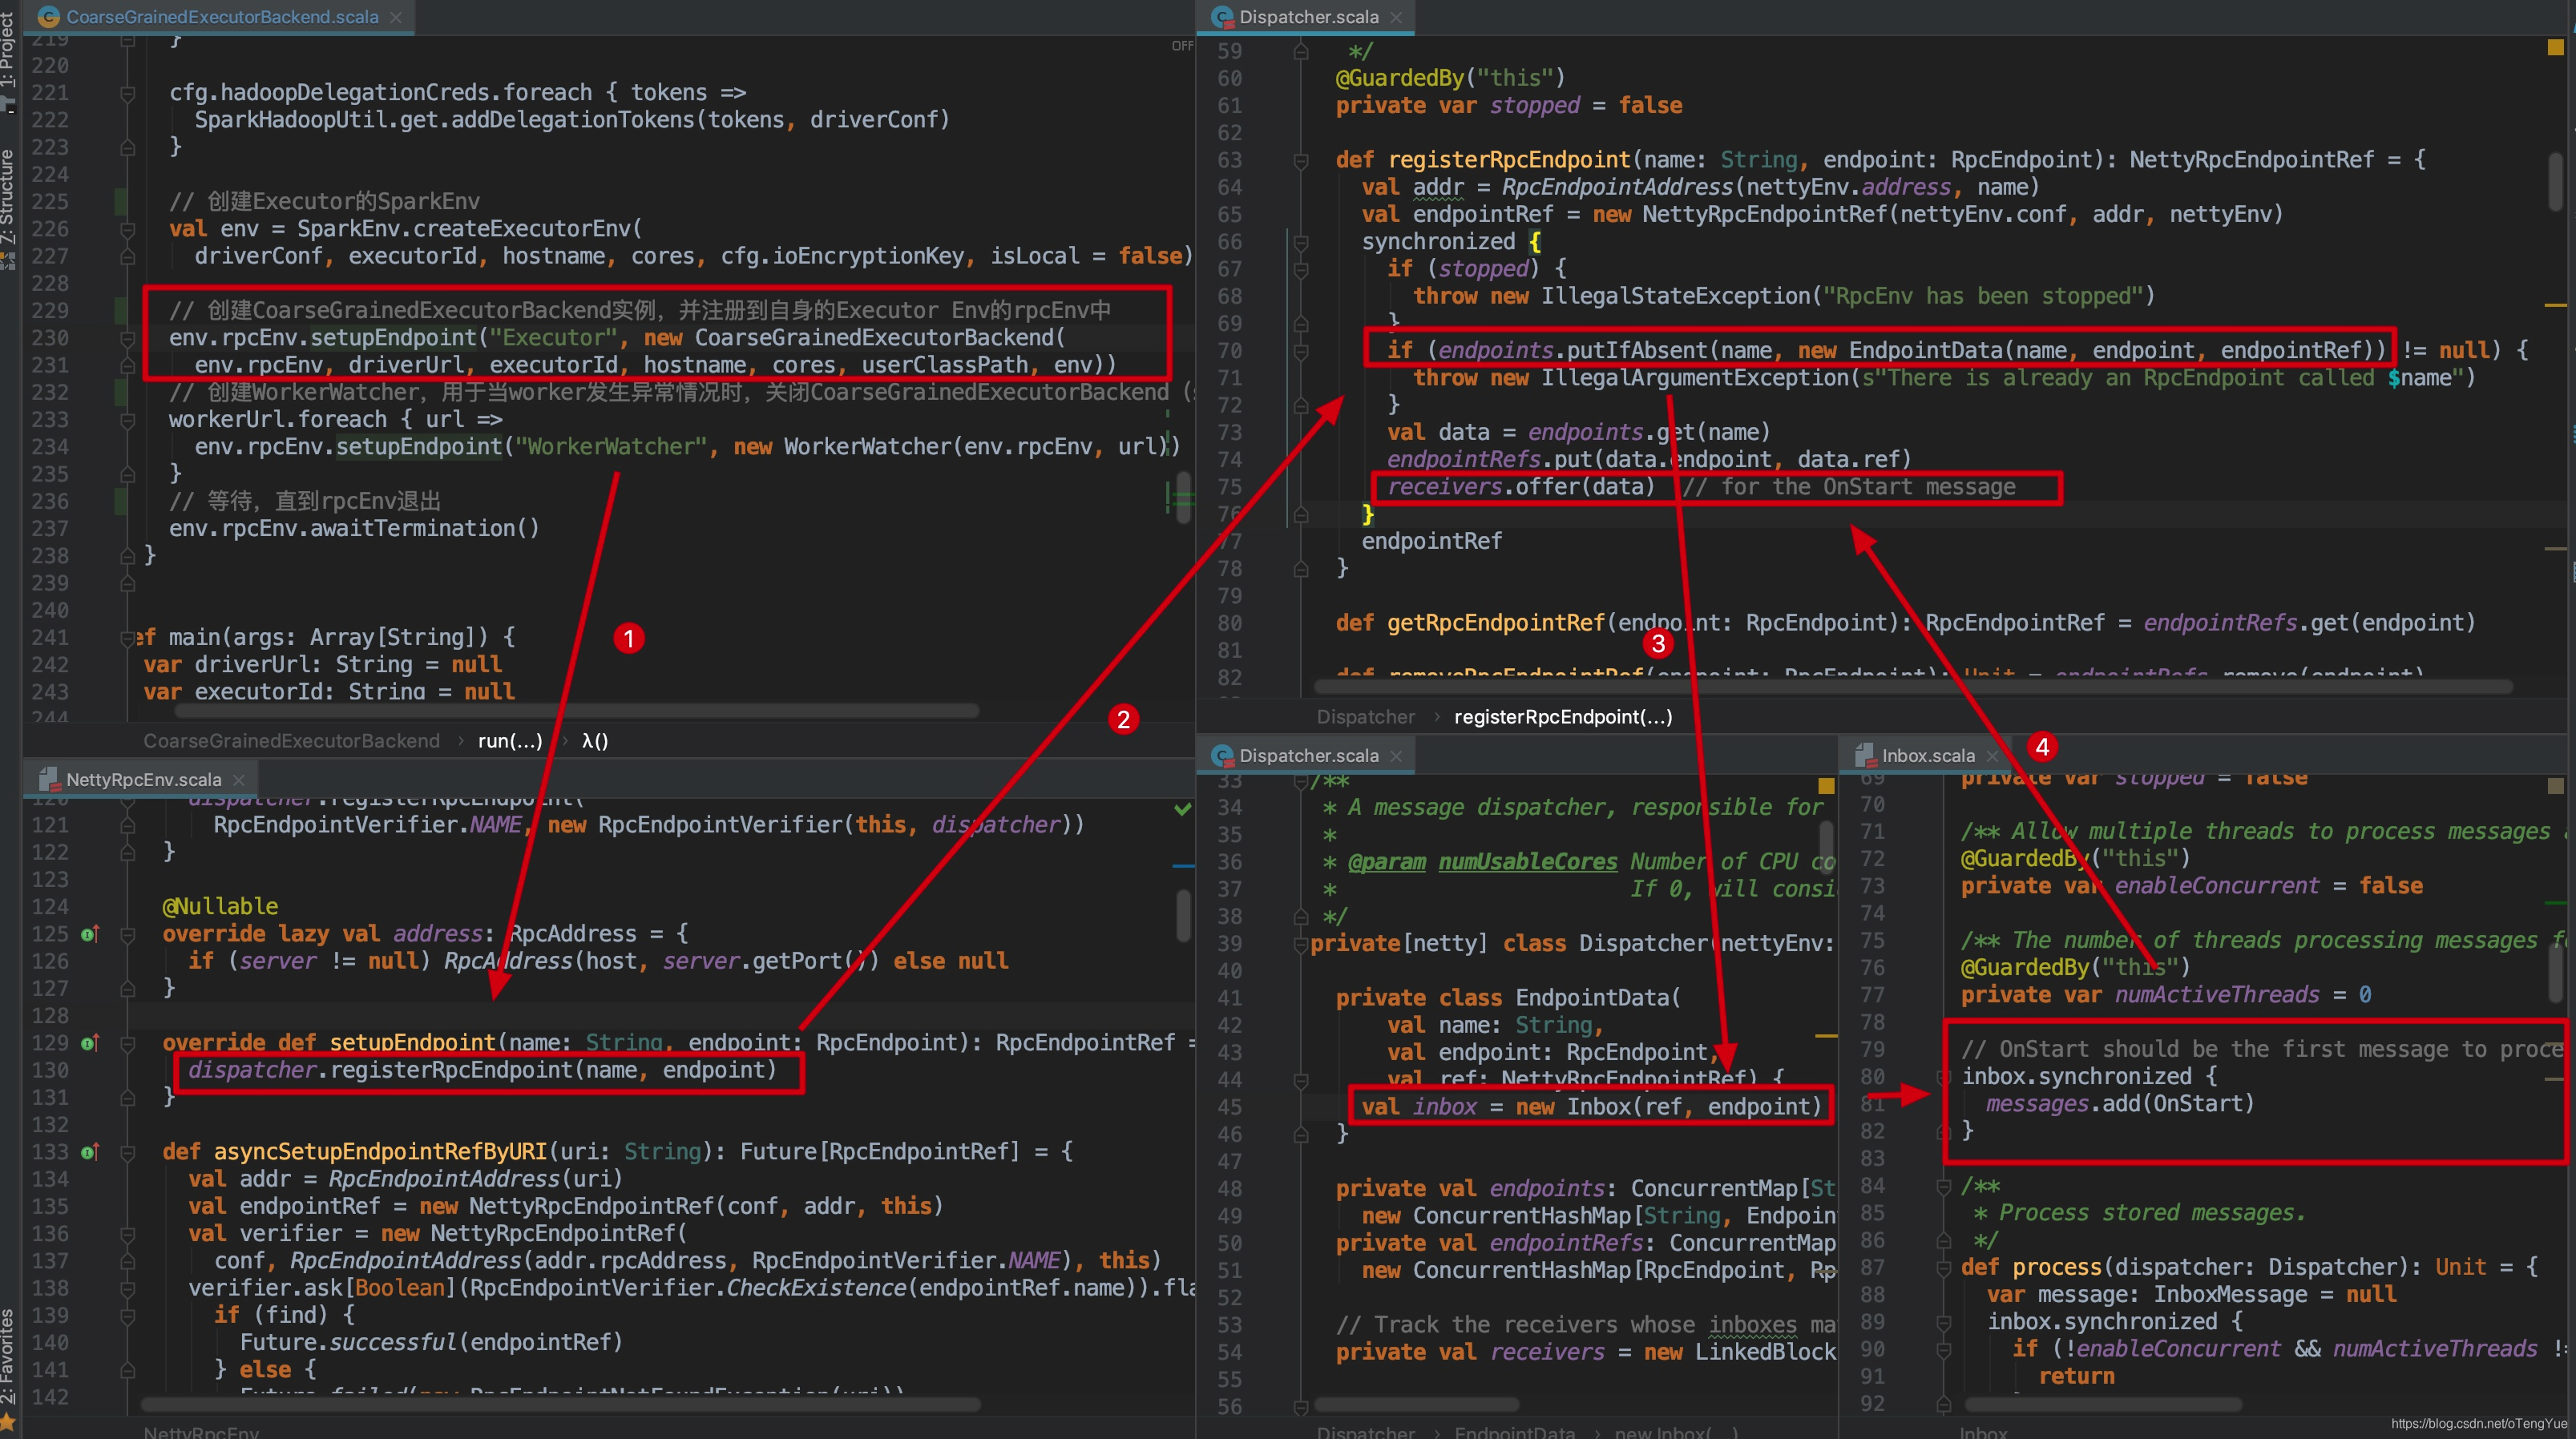Click registerRpcEndpoint(...) breadcrumb
Viewport: 2576px width, 1439px height.
pyautogui.click(x=1562, y=716)
